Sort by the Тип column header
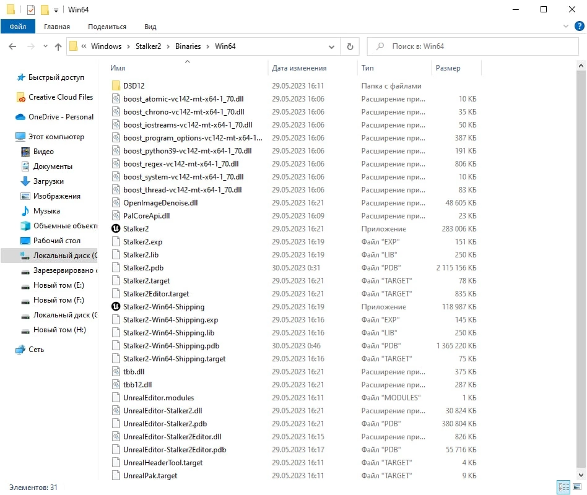Screen dimensions: 587x495 pos(367,68)
